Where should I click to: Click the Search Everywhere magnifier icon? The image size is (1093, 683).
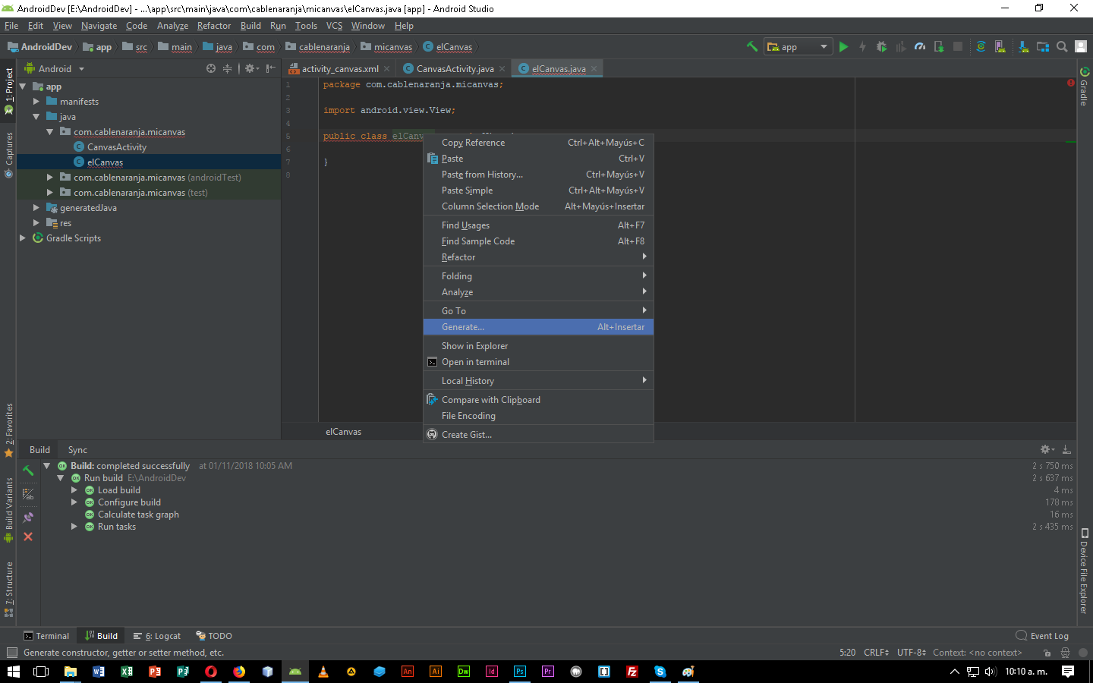[1062, 46]
